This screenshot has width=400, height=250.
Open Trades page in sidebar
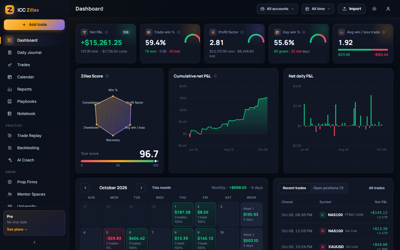click(x=34, y=65)
